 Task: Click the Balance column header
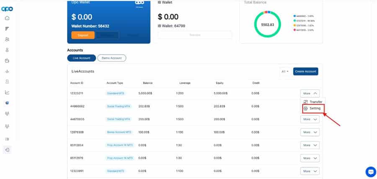pos(147,83)
